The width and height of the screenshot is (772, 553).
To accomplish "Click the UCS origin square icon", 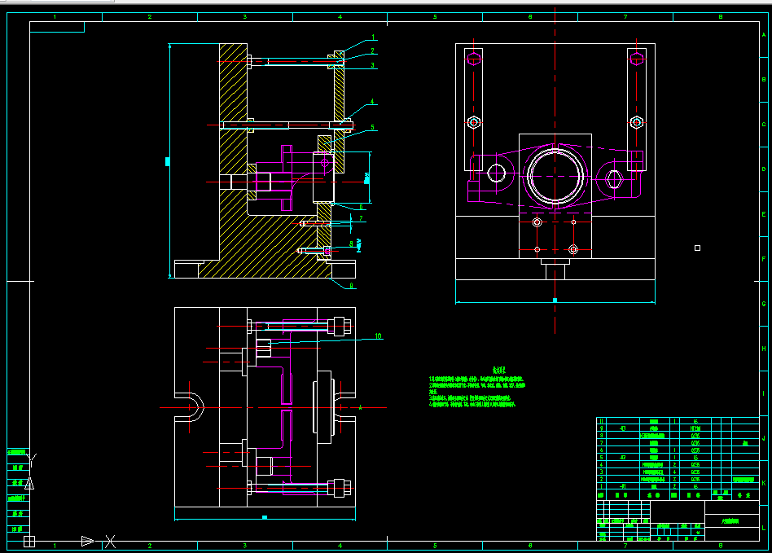I will tap(29, 541).
